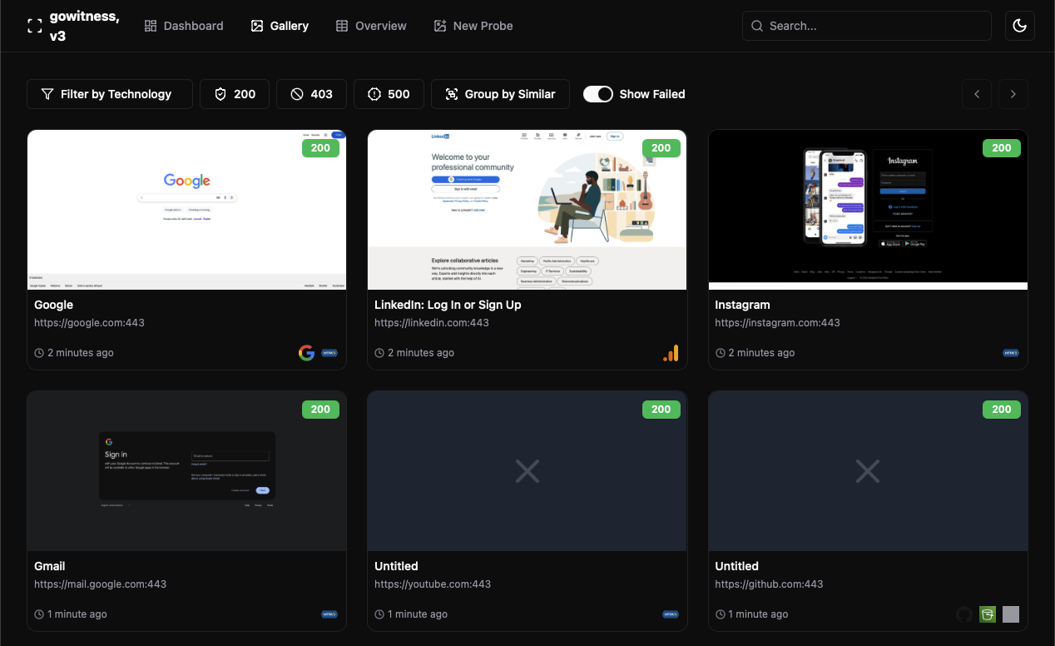Click the Group by Similar button
Viewport: 1055px width, 646px height.
click(x=500, y=94)
